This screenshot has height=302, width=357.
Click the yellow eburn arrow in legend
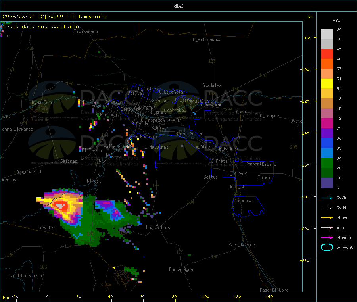click(327, 218)
